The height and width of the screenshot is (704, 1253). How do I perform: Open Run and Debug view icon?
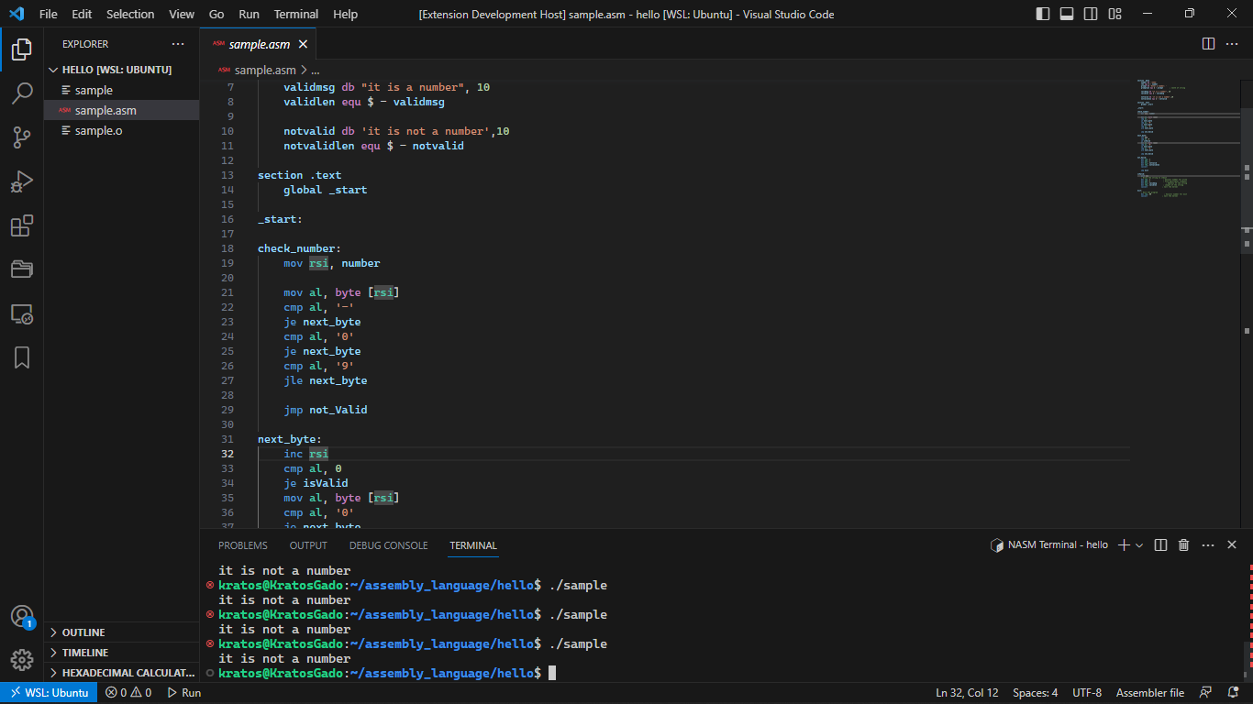coord(22,181)
